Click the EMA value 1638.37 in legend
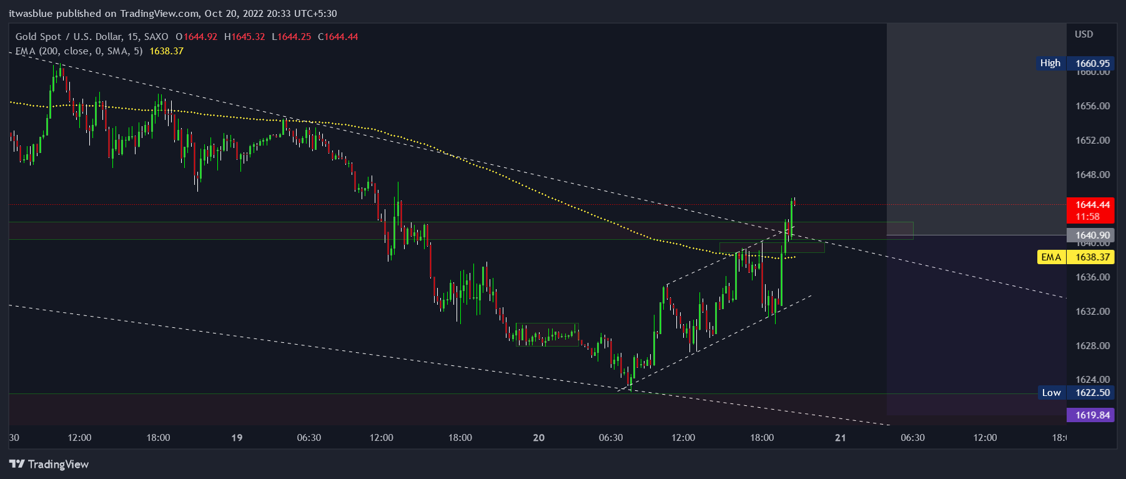 166,51
